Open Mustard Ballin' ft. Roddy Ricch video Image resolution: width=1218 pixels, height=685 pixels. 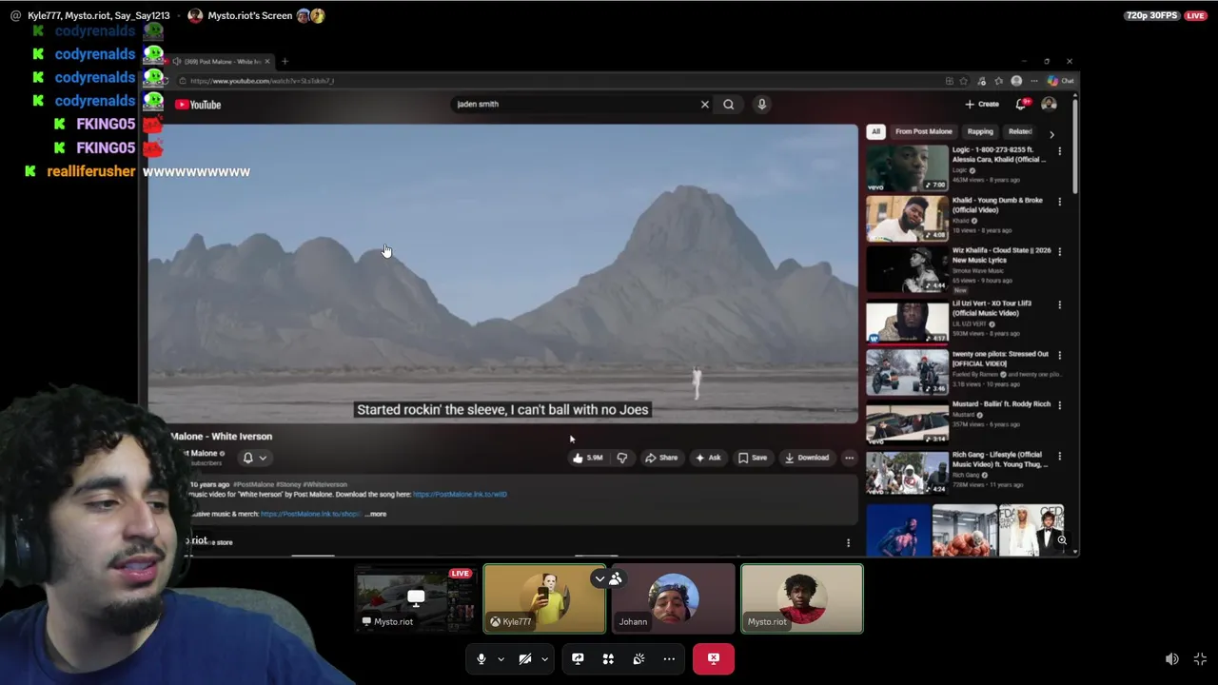point(907,423)
